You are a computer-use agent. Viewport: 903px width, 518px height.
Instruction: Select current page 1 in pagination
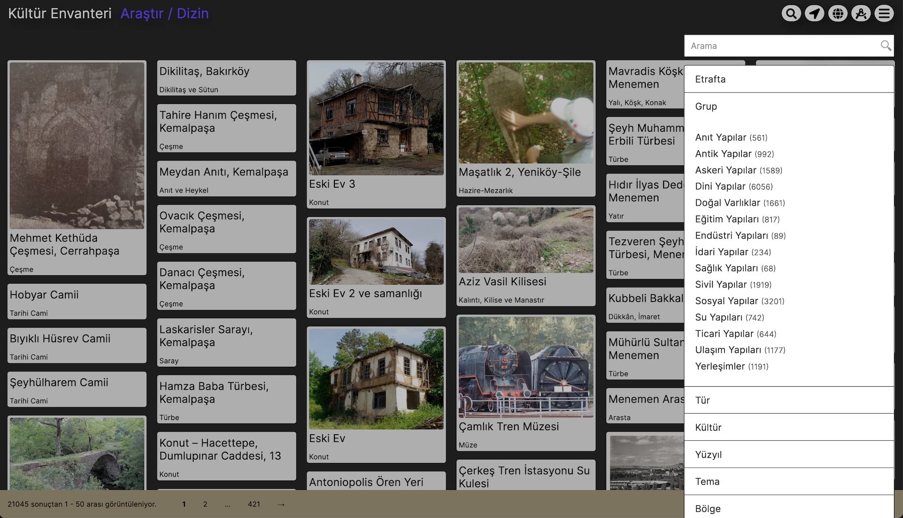click(x=184, y=504)
